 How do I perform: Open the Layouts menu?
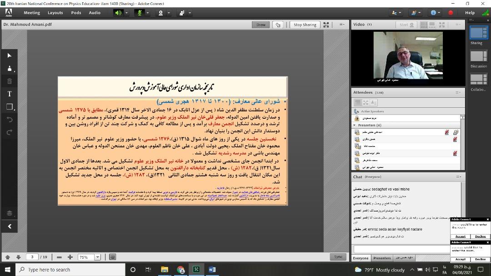click(55, 13)
